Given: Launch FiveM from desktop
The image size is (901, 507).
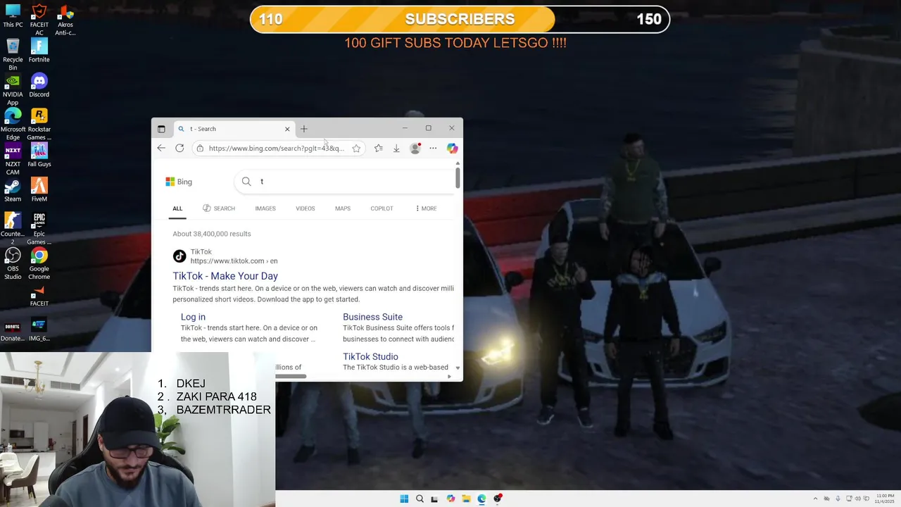Looking at the screenshot, I should (39, 190).
